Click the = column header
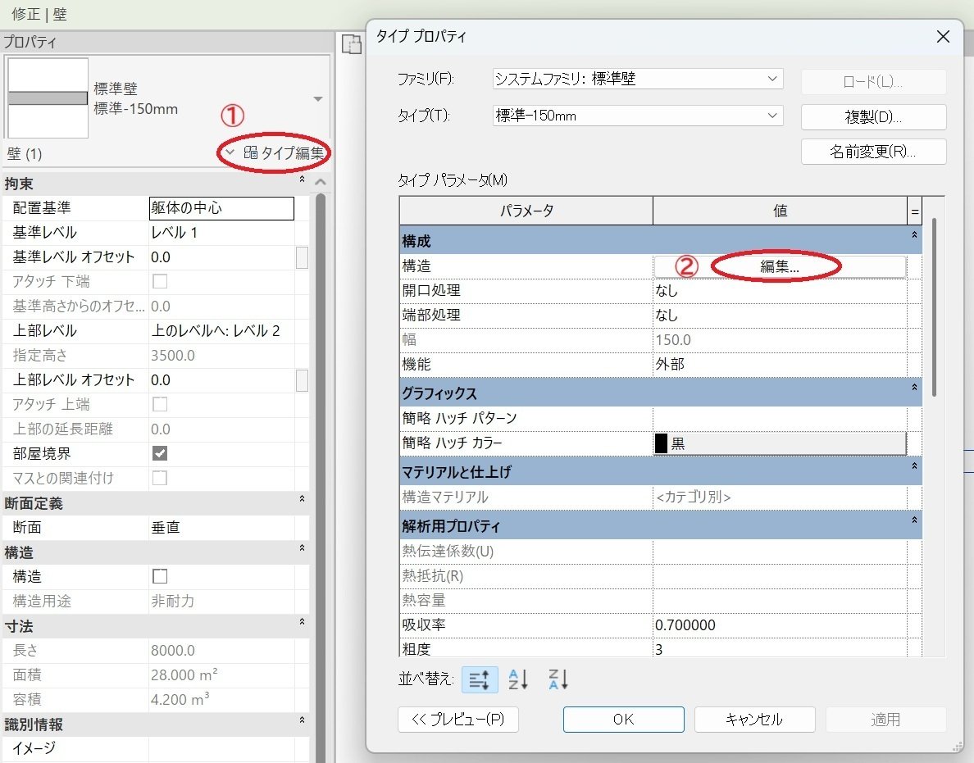The width and height of the screenshot is (974, 763). coord(914,211)
